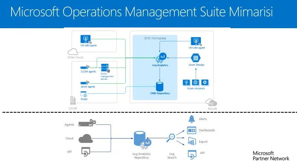
Task: Open the Dashboards icon
Action: [x=192, y=130]
